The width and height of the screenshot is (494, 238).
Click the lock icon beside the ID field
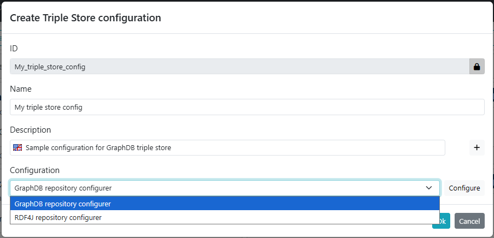coord(476,67)
